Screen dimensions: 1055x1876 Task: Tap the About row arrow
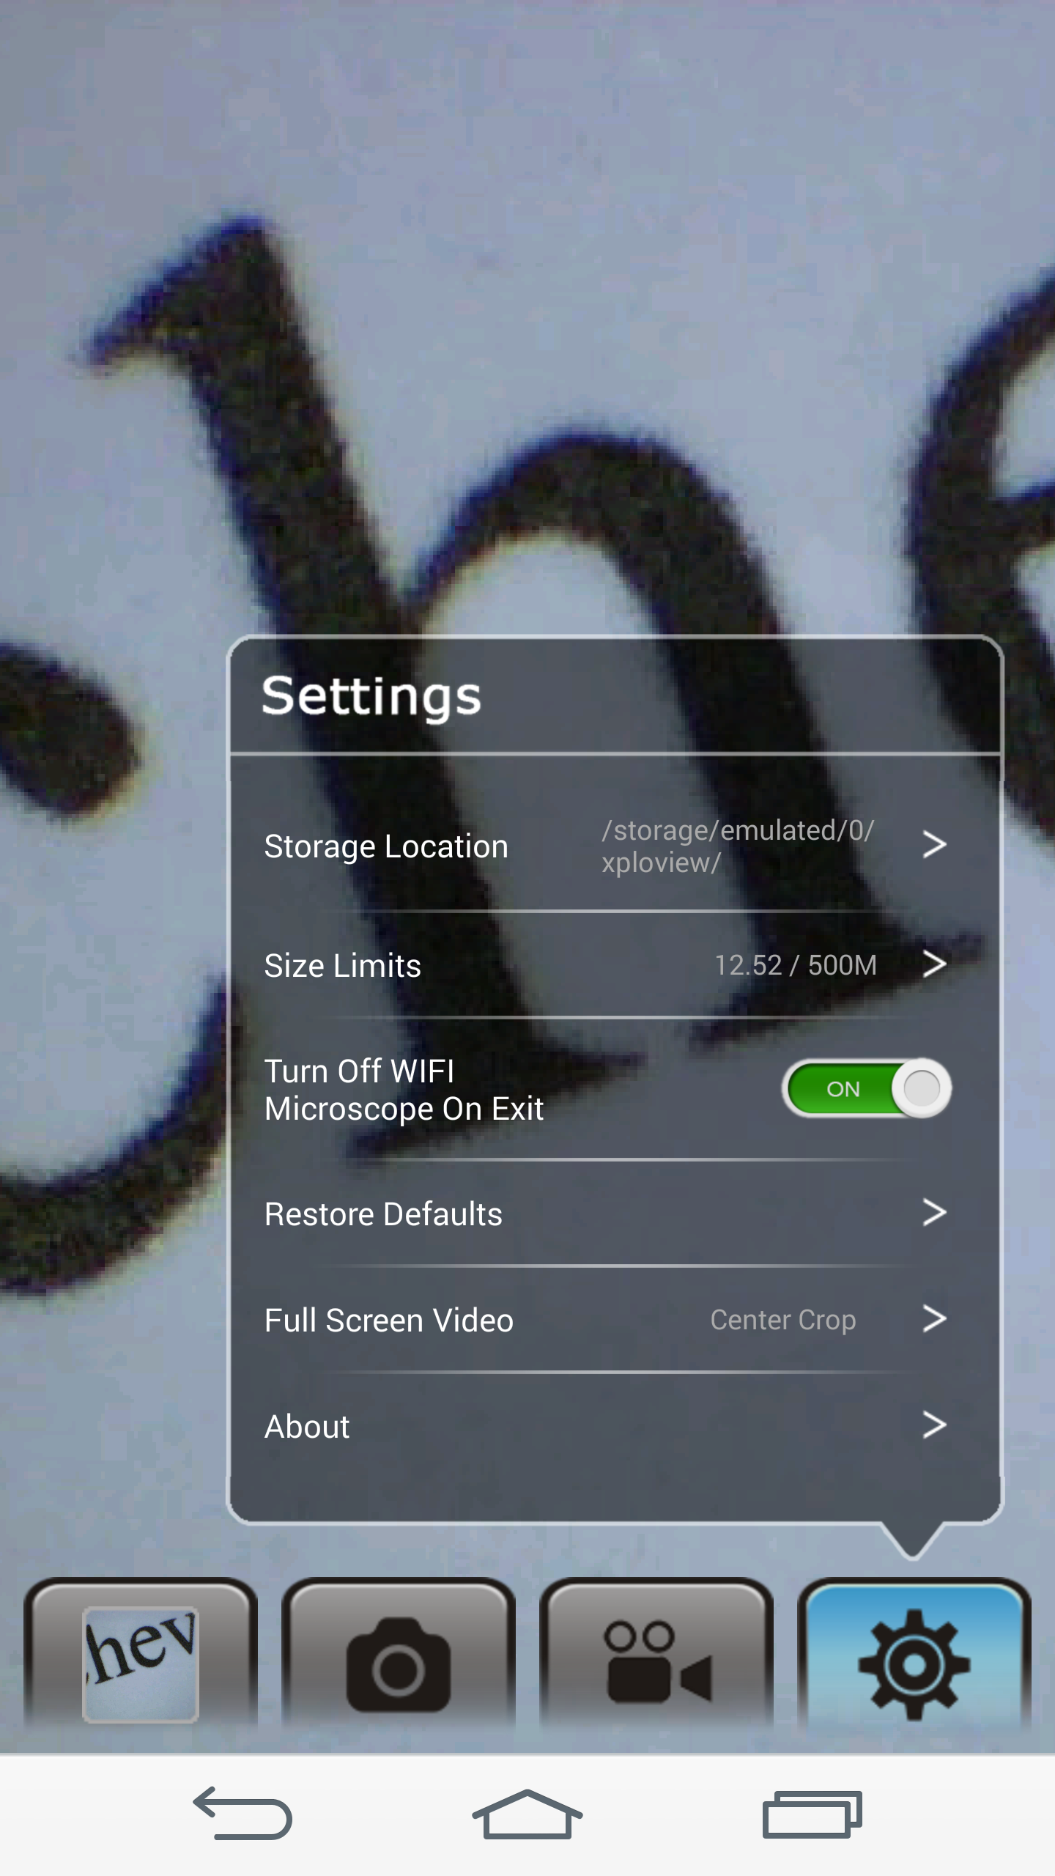coord(934,1425)
